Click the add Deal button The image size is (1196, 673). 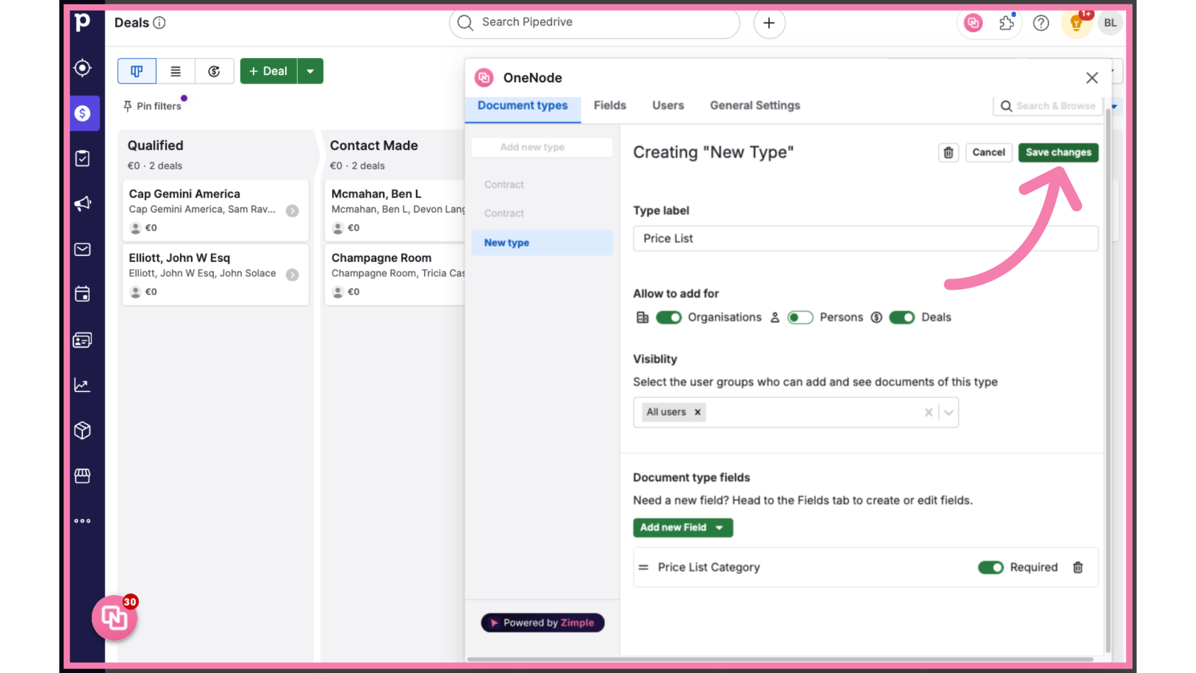point(268,71)
